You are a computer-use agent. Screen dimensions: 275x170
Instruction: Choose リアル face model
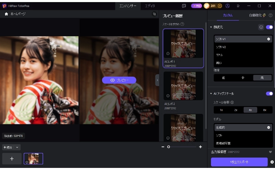pos(243,55)
